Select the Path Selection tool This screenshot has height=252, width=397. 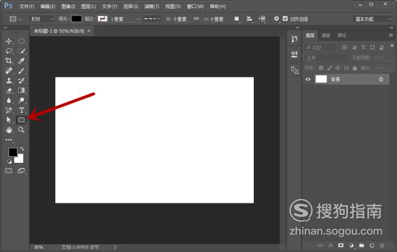9,120
